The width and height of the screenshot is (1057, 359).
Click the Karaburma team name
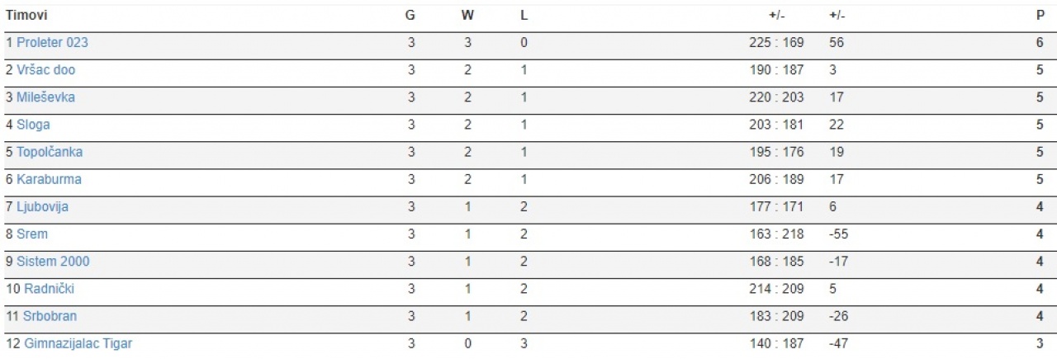[49, 179]
